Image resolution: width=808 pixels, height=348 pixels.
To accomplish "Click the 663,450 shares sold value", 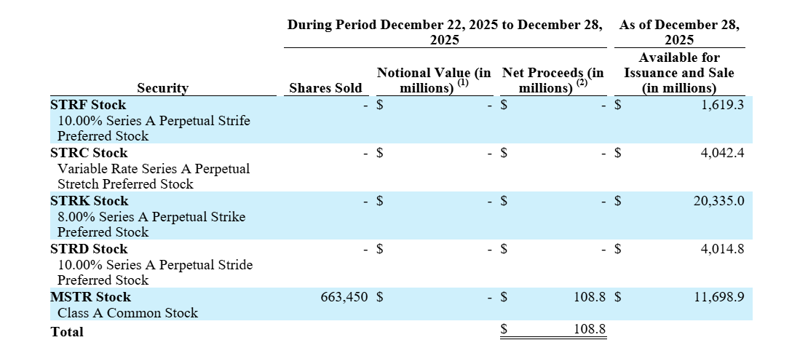I will coord(344,297).
